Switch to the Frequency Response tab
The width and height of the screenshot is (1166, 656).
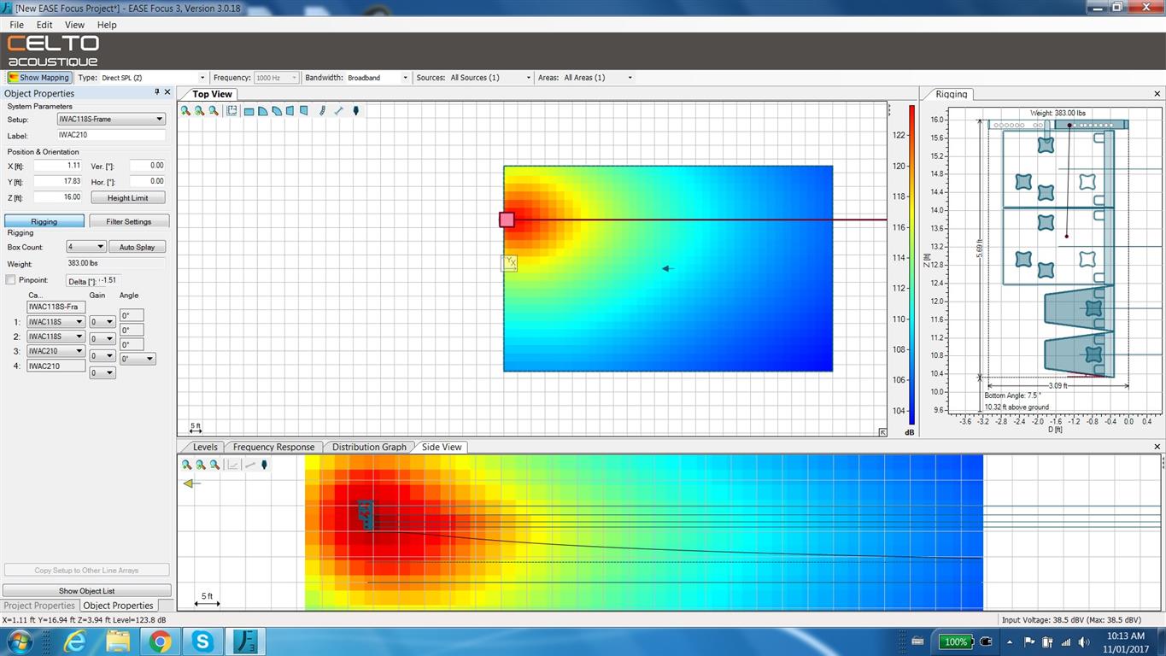(x=273, y=447)
